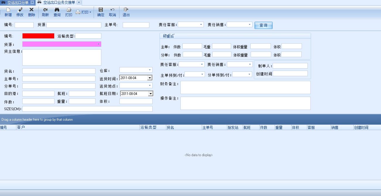This screenshot has width=381, height=196.
Task: Sort by the 客户 column header
Action: click(78, 127)
